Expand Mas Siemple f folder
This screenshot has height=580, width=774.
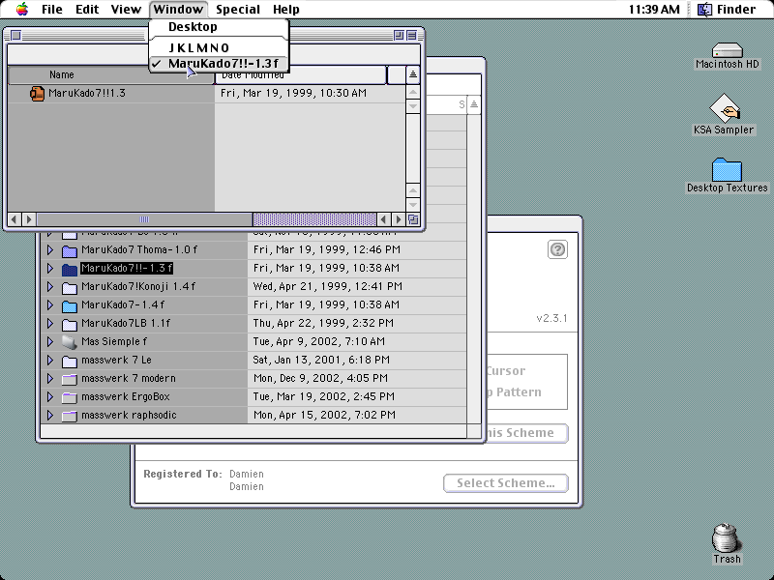[50, 342]
